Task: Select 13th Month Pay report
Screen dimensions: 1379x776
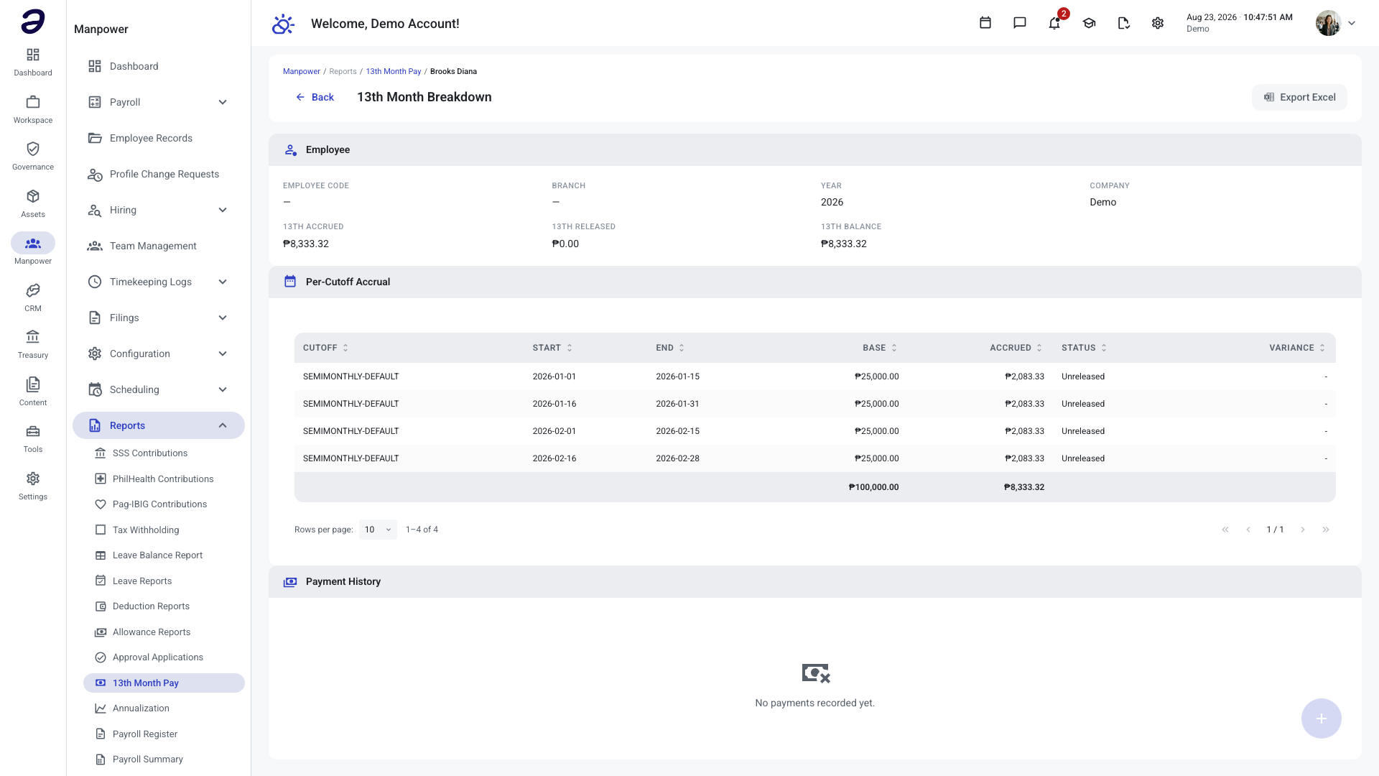Action: pyautogui.click(x=164, y=683)
